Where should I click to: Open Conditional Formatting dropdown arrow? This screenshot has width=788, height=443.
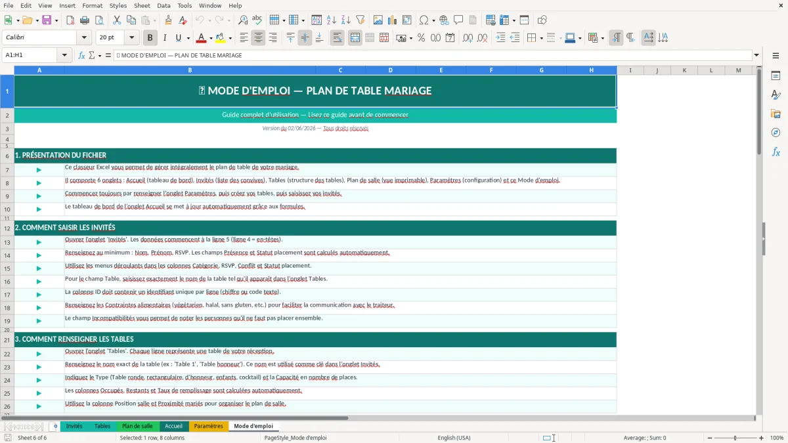[x=602, y=38]
